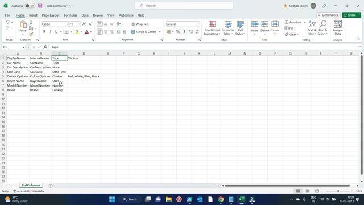Click Decrease Decimal icon
Screen dimensions: 364x205
(x=197, y=32)
